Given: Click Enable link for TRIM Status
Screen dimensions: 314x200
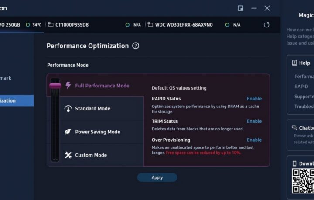Looking at the screenshot, I should pyautogui.click(x=254, y=121).
